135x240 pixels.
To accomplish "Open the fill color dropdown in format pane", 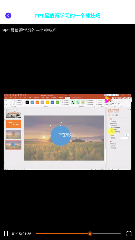I will [x=127, y=135].
